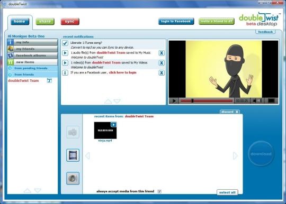Image resolution: width=286 pixels, height=204 pixels.
Task: Click the discard button
Action: click(230, 112)
